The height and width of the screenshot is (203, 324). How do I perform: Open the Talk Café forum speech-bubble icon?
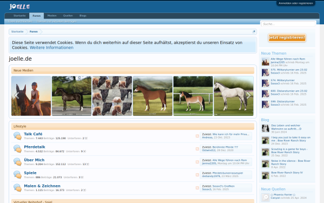pyautogui.click(x=17, y=136)
